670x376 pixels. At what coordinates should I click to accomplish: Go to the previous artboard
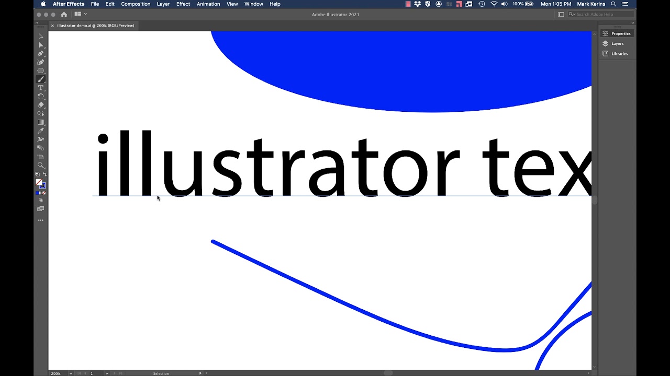[85, 373]
